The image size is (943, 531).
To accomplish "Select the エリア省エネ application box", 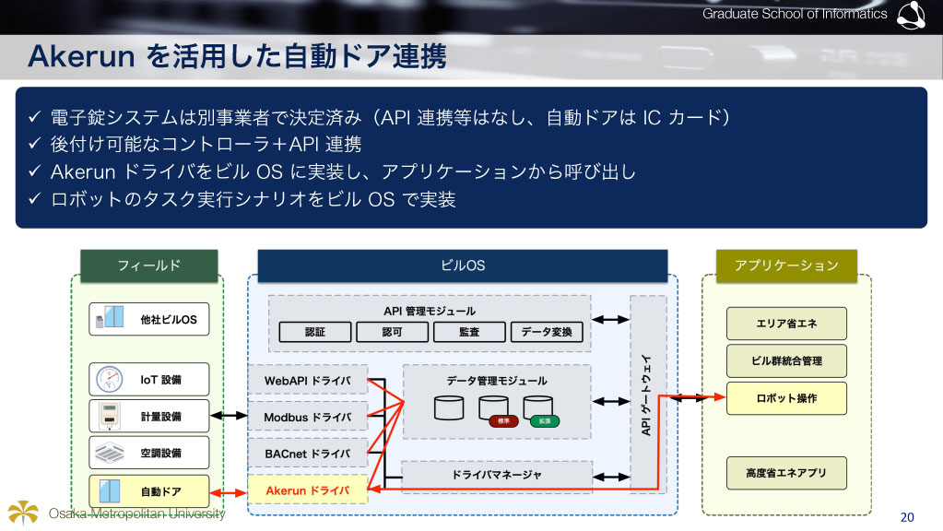I will [x=786, y=324].
